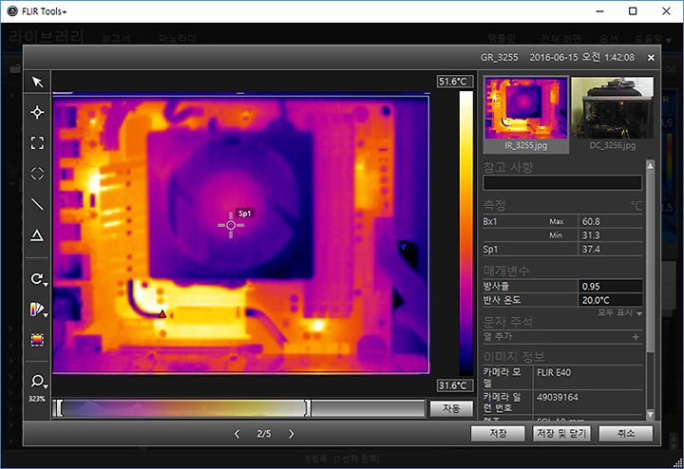Expand the 모두 표시 show-all dropdown
The width and height of the screenshot is (684, 469).
pyautogui.click(x=619, y=313)
